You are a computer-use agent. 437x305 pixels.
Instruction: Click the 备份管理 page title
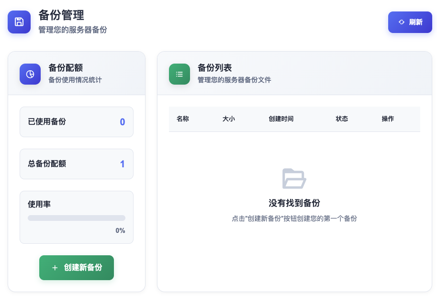point(61,15)
